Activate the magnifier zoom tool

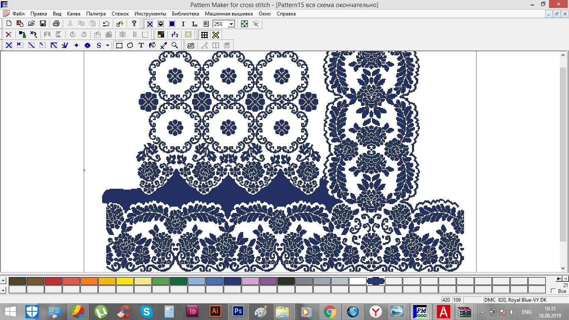[x=175, y=45]
